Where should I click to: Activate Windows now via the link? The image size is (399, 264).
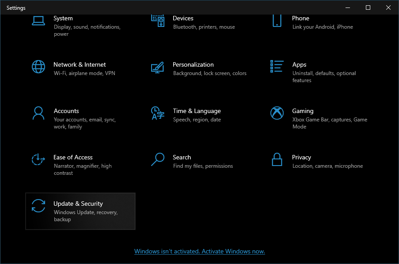tap(200, 252)
